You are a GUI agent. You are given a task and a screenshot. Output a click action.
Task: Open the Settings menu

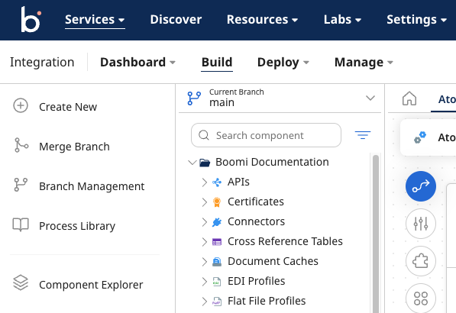(x=416, y=20)
